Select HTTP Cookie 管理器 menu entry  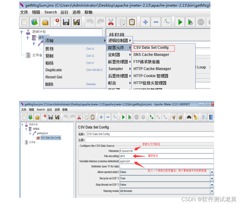[163, 76]
